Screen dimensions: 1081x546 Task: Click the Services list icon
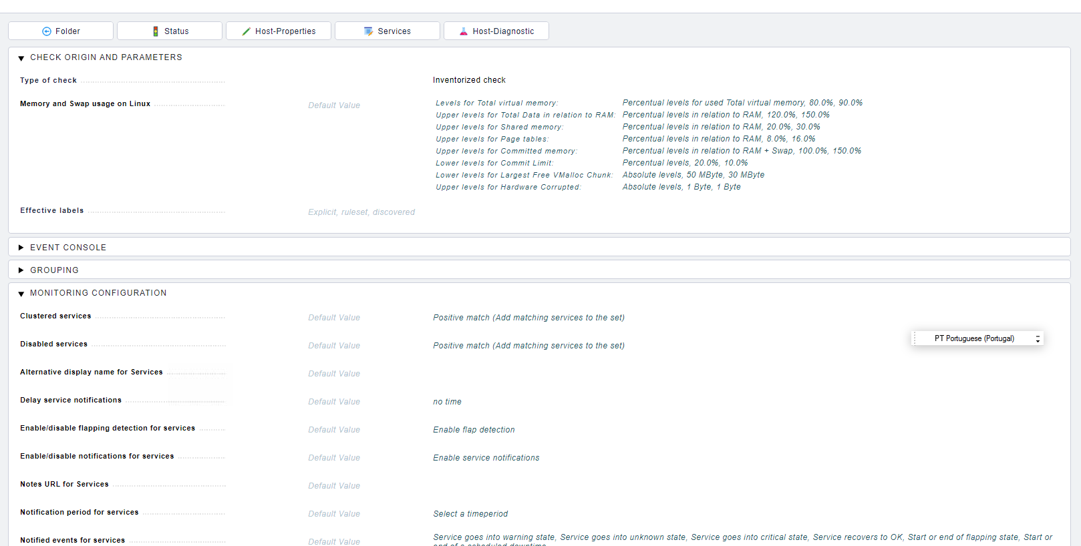(368, 31)
